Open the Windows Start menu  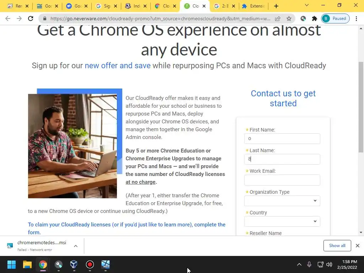[x=11, y=264]
